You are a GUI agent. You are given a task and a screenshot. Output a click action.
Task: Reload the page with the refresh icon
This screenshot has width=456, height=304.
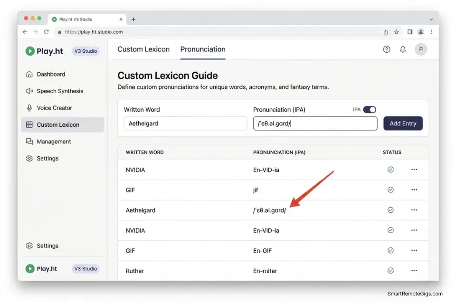[46, 32]
